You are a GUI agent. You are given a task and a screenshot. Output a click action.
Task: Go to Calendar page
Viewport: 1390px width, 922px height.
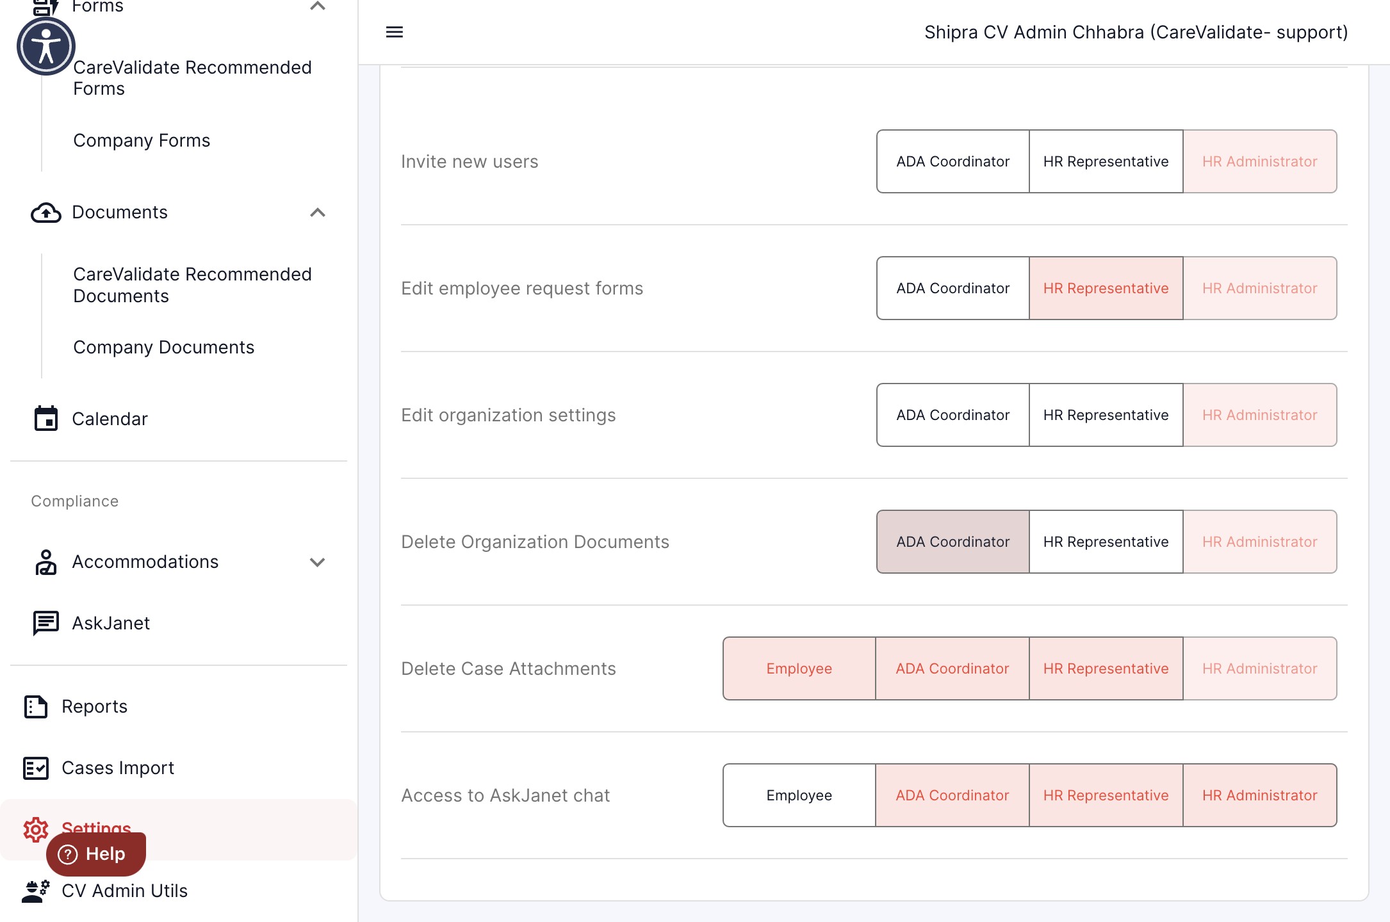110,419
